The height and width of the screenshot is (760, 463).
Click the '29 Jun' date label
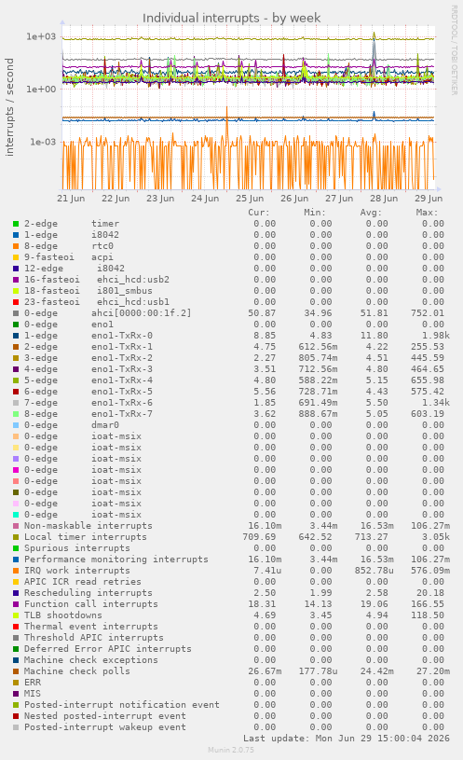tap(429, 199)
